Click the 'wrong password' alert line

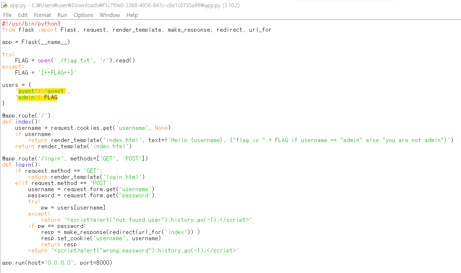click(x=134, y=250)
